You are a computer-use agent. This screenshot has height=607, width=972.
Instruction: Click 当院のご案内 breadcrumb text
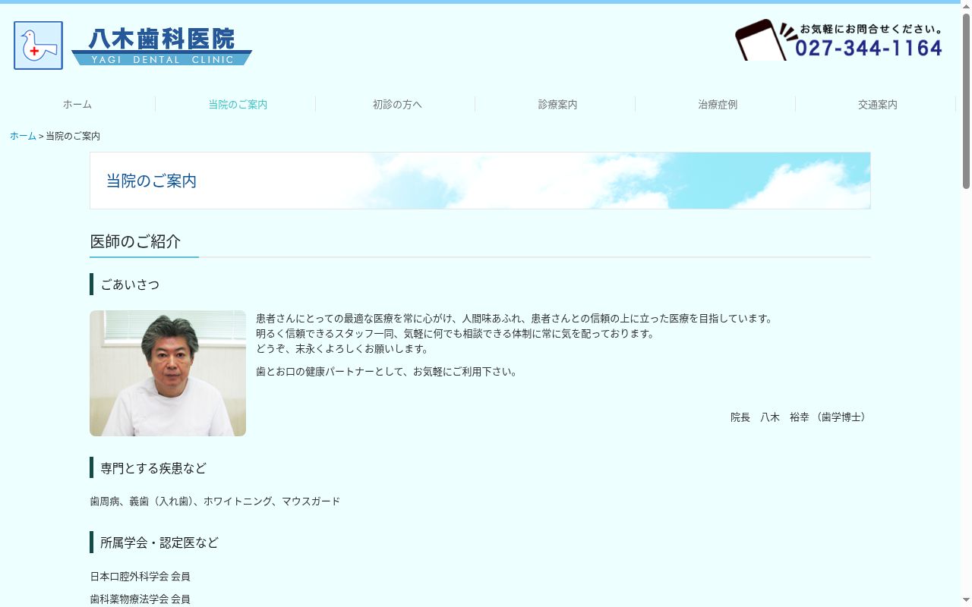point(73,136)
